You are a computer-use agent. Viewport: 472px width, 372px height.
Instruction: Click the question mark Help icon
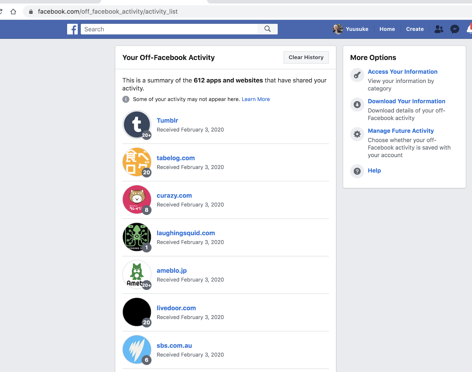[357, 171]
